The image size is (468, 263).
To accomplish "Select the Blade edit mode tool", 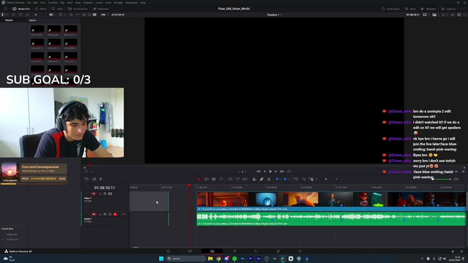I will 214,179.
